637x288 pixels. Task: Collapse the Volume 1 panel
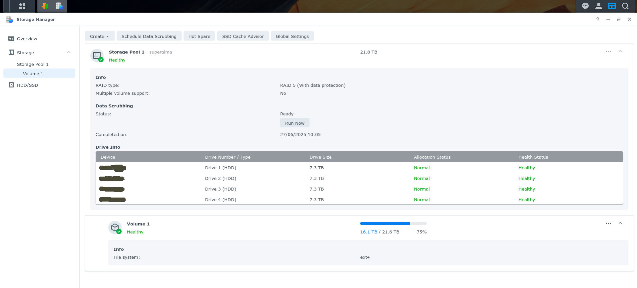620,223
